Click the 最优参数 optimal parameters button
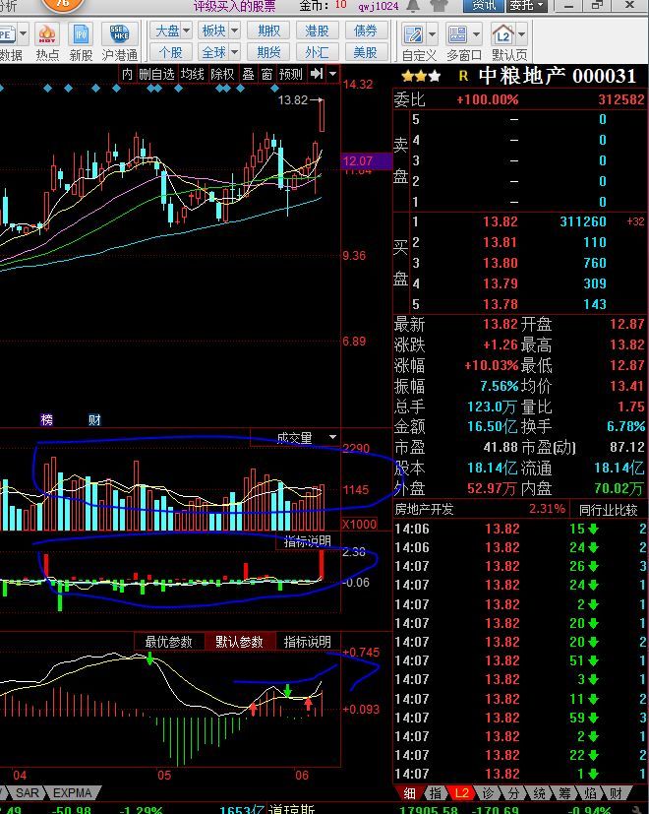Image resolution: width=649 pixels, height=814 pixels. pos(168,642)
